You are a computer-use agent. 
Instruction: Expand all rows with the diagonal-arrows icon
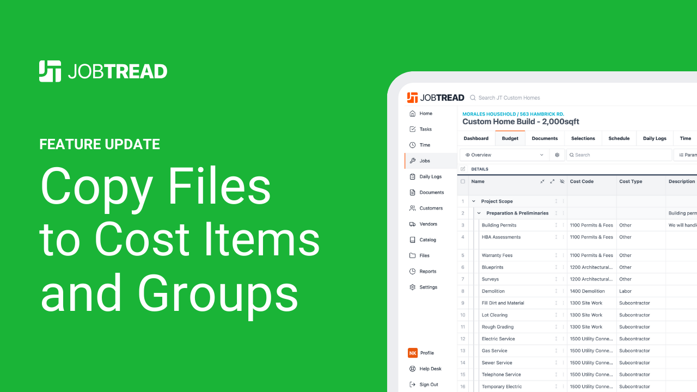pos(552,181)
